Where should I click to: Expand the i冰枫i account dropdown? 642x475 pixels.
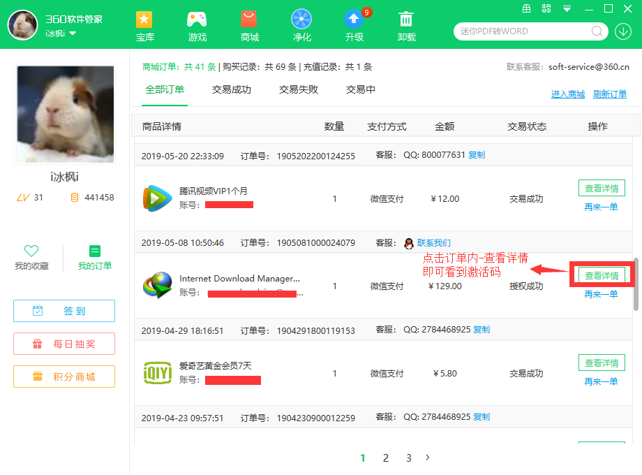[x=73, y=34]
